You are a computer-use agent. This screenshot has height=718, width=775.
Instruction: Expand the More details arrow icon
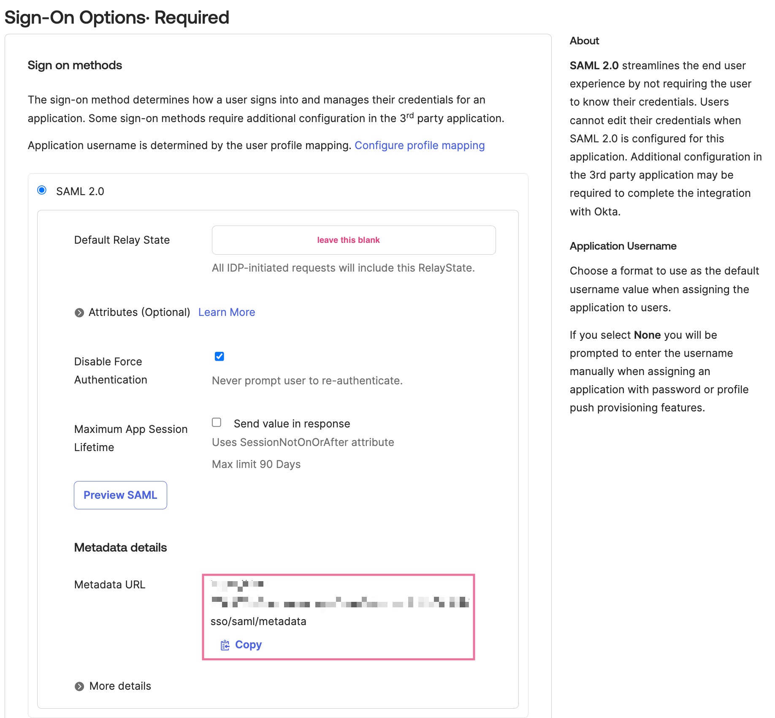79,686
